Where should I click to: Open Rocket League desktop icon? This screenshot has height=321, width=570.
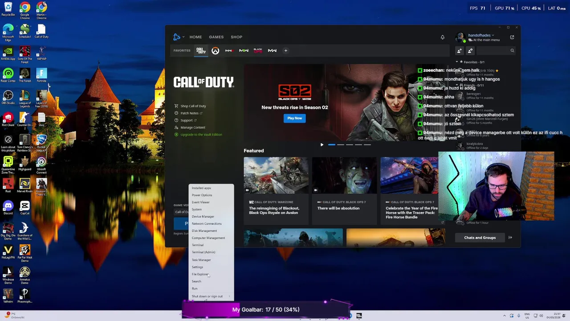click(41, 144)
